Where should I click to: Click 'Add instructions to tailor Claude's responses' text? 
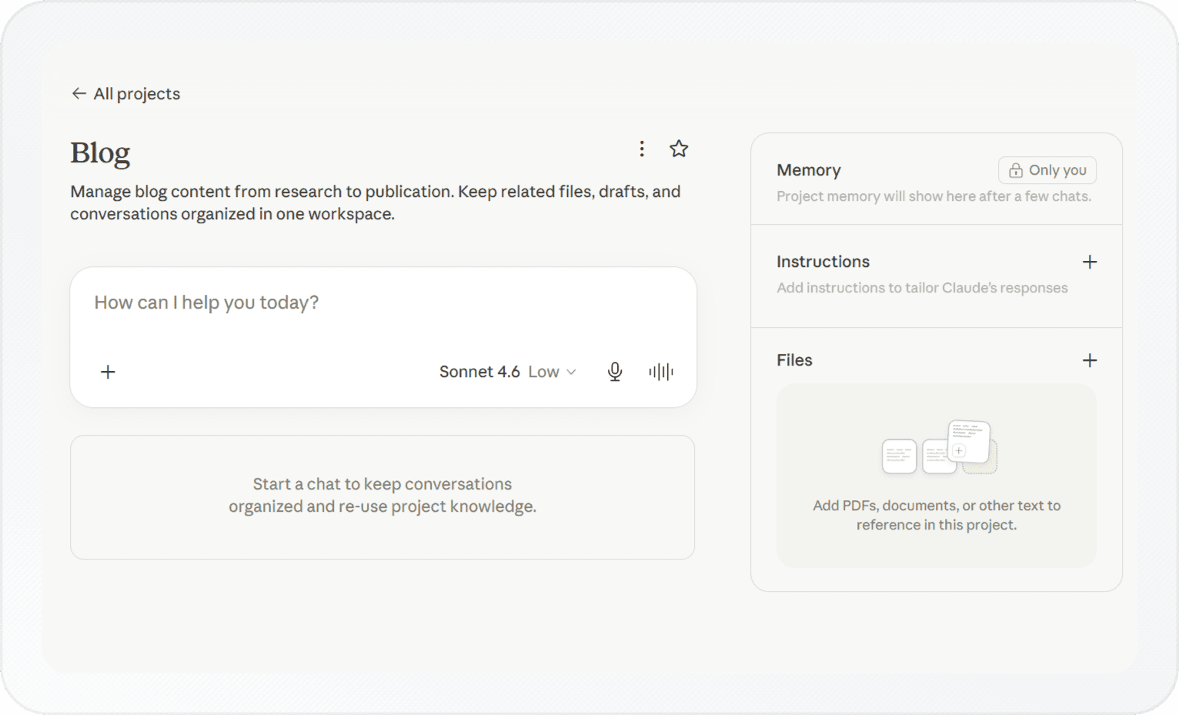[922, 288]
